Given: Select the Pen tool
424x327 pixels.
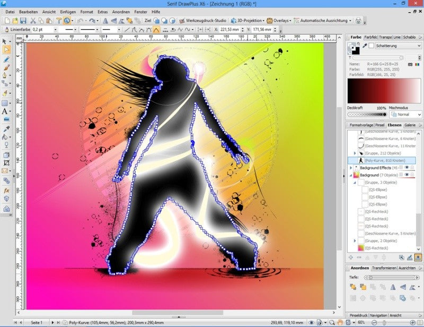Looking at the screenshot, I should coord(5,75).
